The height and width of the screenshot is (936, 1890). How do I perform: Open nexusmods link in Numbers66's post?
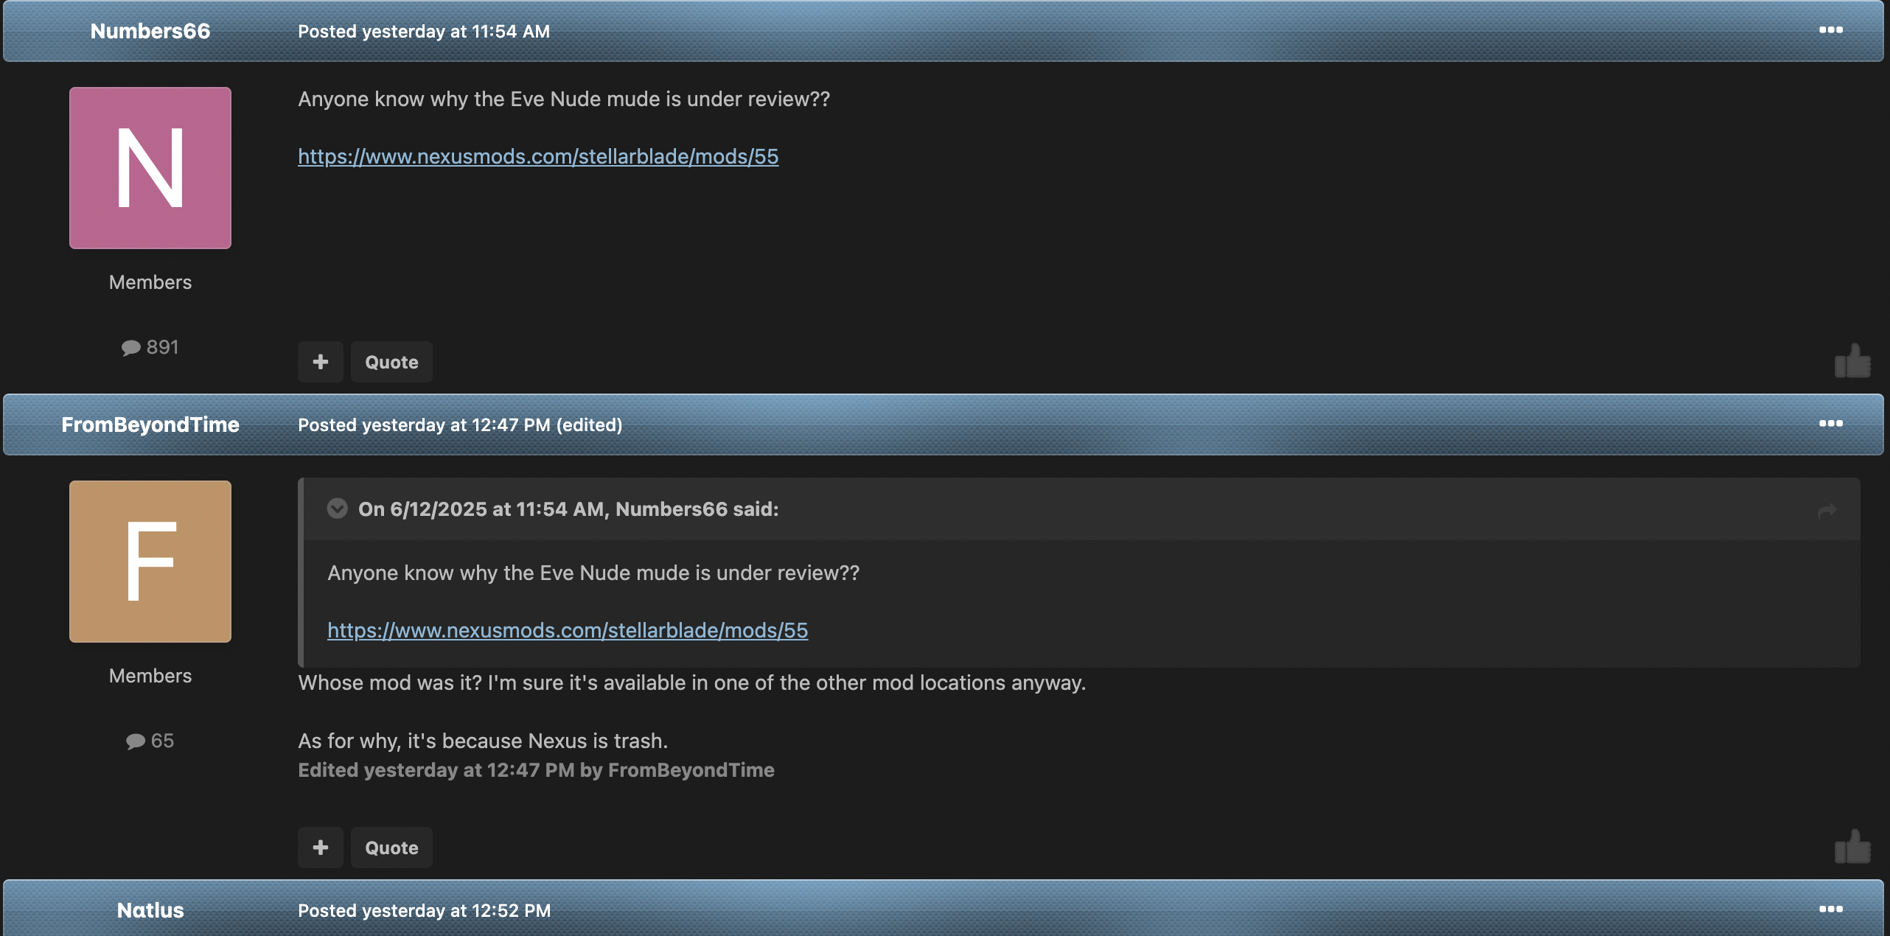pos(538,156)
